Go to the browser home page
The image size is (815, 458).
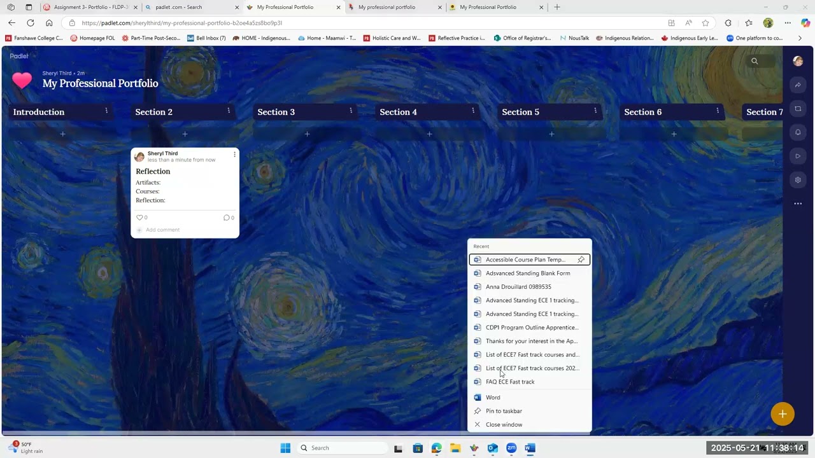click(x=49, y=23)
